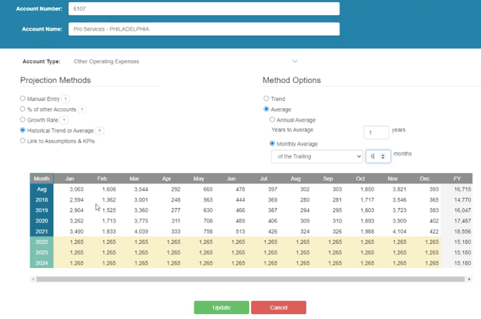The width and height of the screenshot is (481, 319).
Task: Click help icon beside % of other Accounts
Action: (83, 110)
